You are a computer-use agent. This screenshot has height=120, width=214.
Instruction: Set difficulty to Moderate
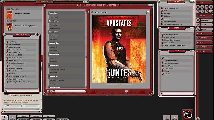point(36,116)
